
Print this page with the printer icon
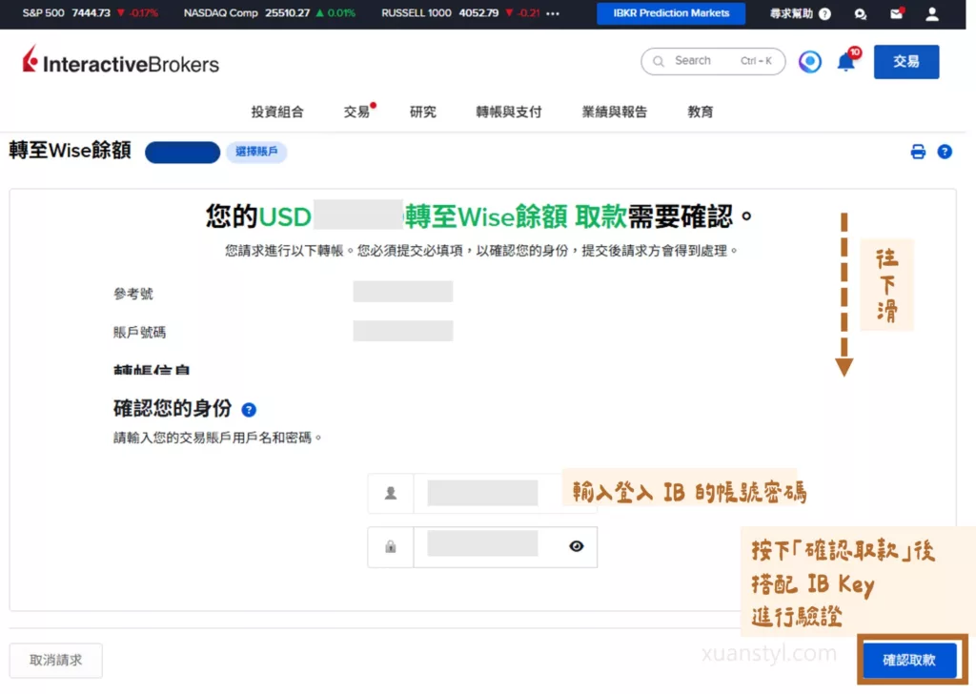(x=918, y=152)
